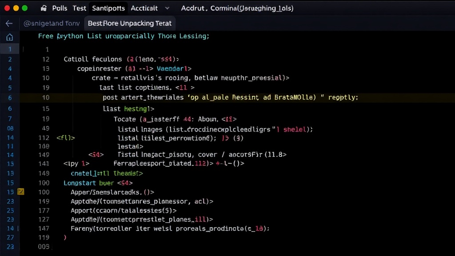The width and height of the screenshot is (455, 256).
Task: Click the 'Fareny(torreoller iter' line
Action: (170, 228)
